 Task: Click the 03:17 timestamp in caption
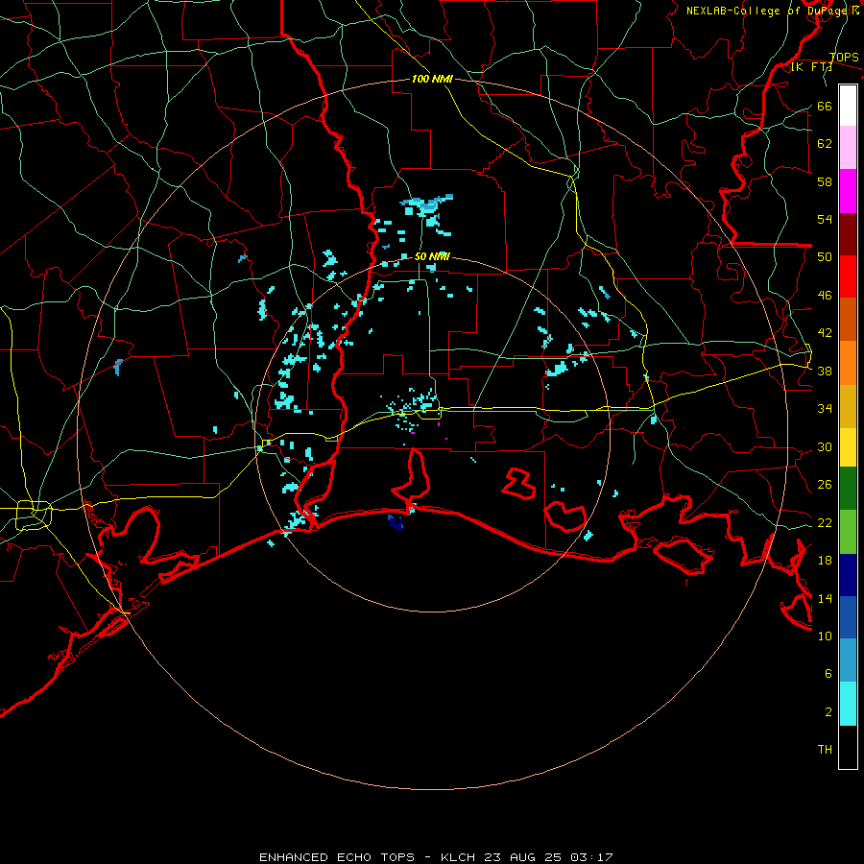[x=591, y=857]
